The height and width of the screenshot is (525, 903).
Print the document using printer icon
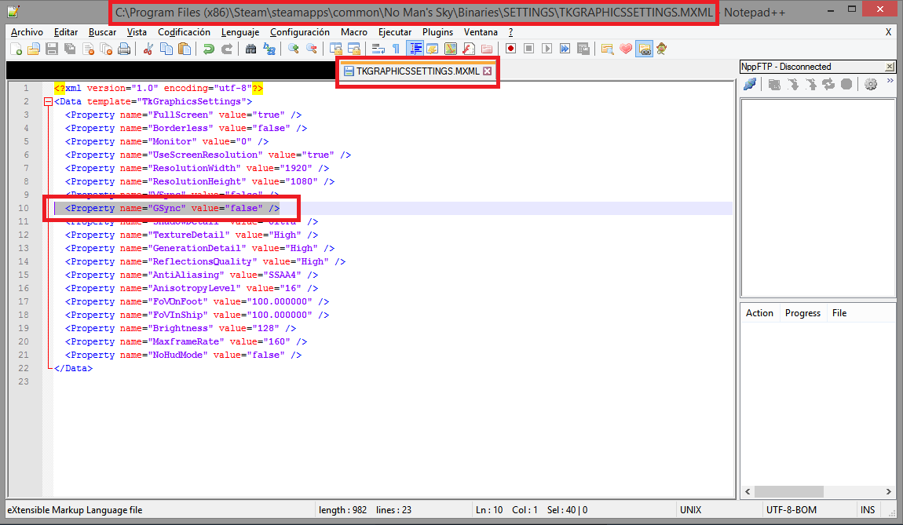coord(124,49)
